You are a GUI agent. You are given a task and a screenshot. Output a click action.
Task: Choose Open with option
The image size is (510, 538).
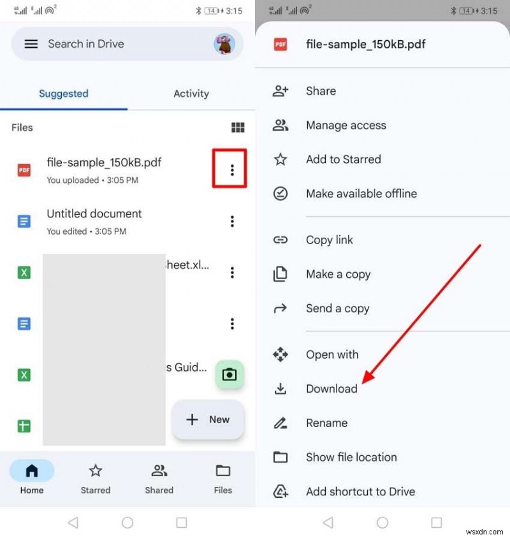point(382,354)
